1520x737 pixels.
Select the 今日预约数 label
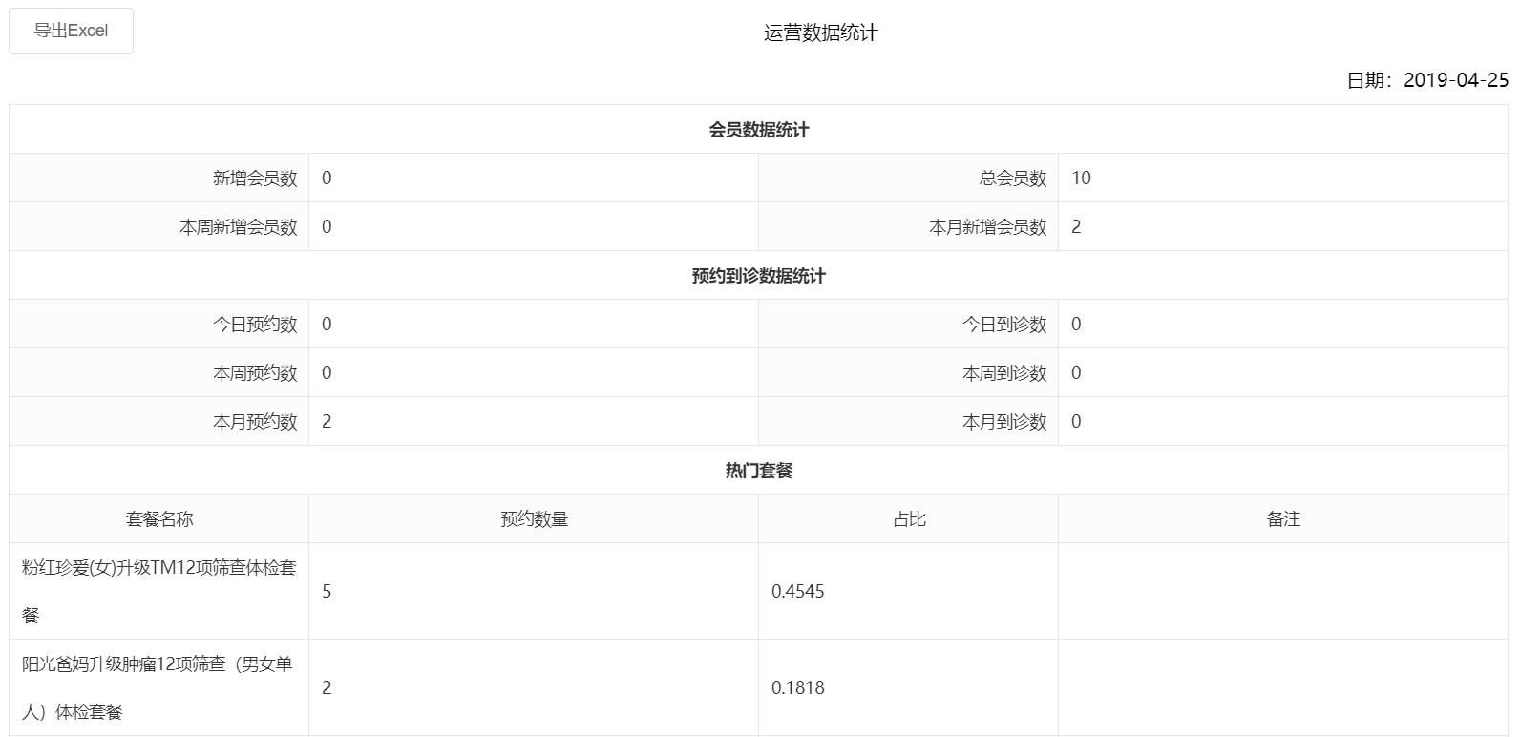pos(255,325)
